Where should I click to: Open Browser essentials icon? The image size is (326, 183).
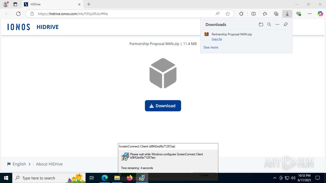click(298, 14)
